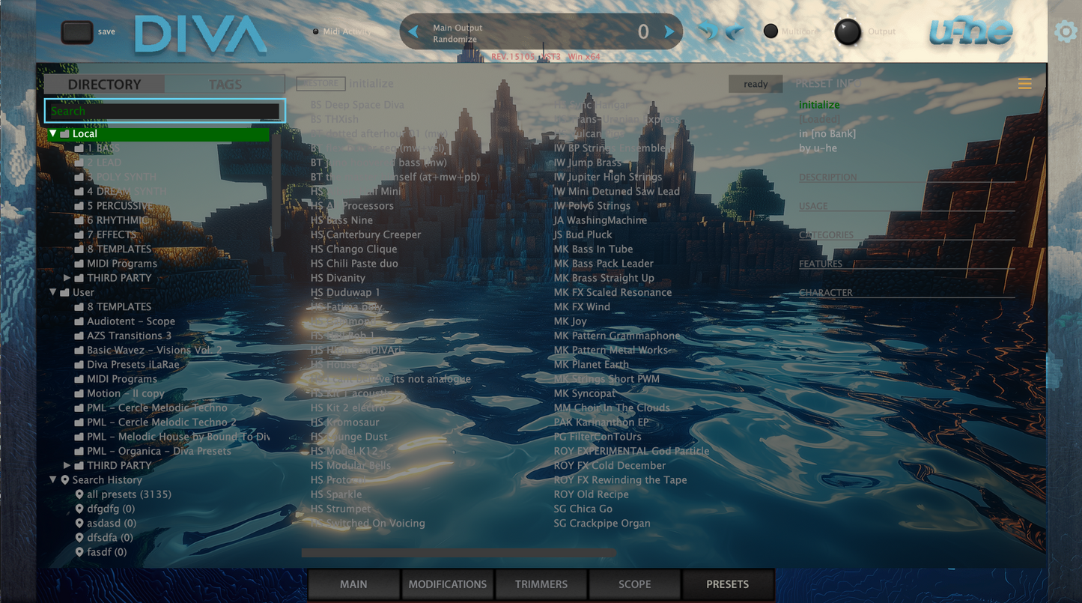Open the 1 BASS folder
This screenshot has height=603, width=1082.
[97, 148]
